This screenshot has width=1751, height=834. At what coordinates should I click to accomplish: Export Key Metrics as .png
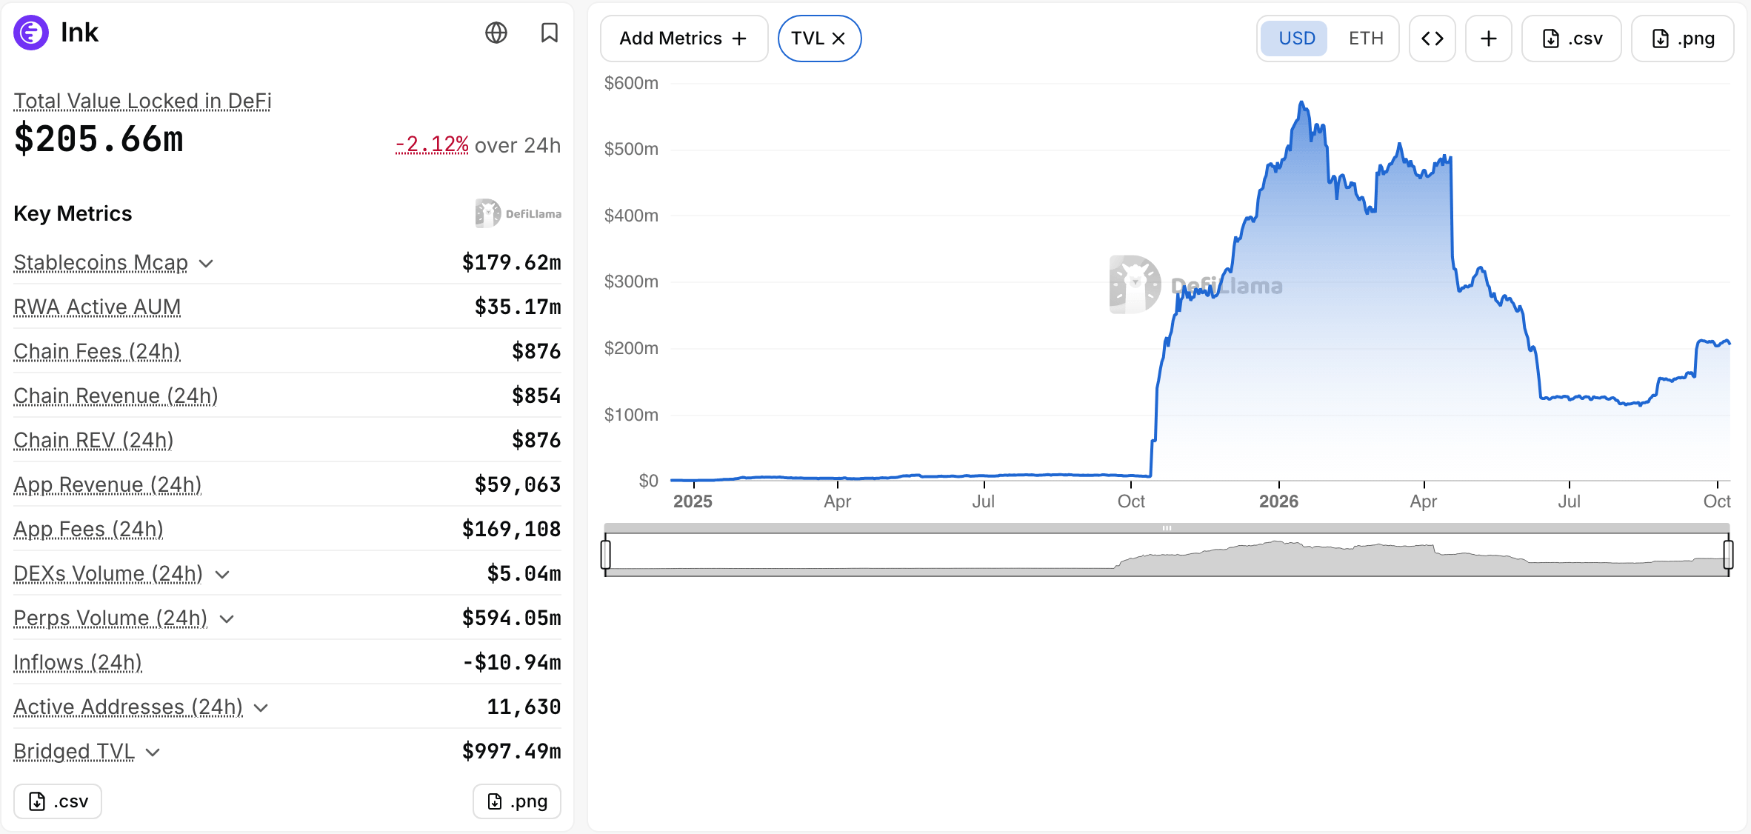coord(517,801)
